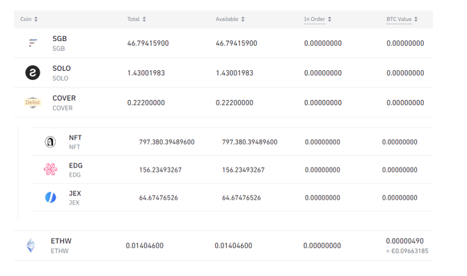Click NFT BTC Value cell
The image size is (467, 276).
[399, 142]
